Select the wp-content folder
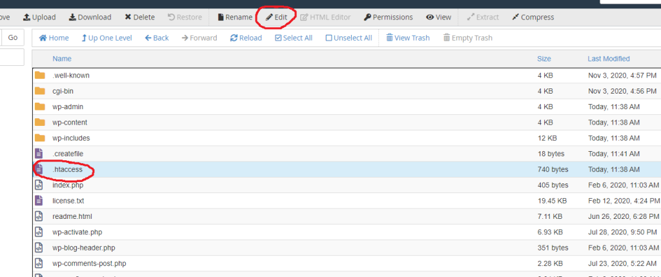 click(x=70, y=122)
